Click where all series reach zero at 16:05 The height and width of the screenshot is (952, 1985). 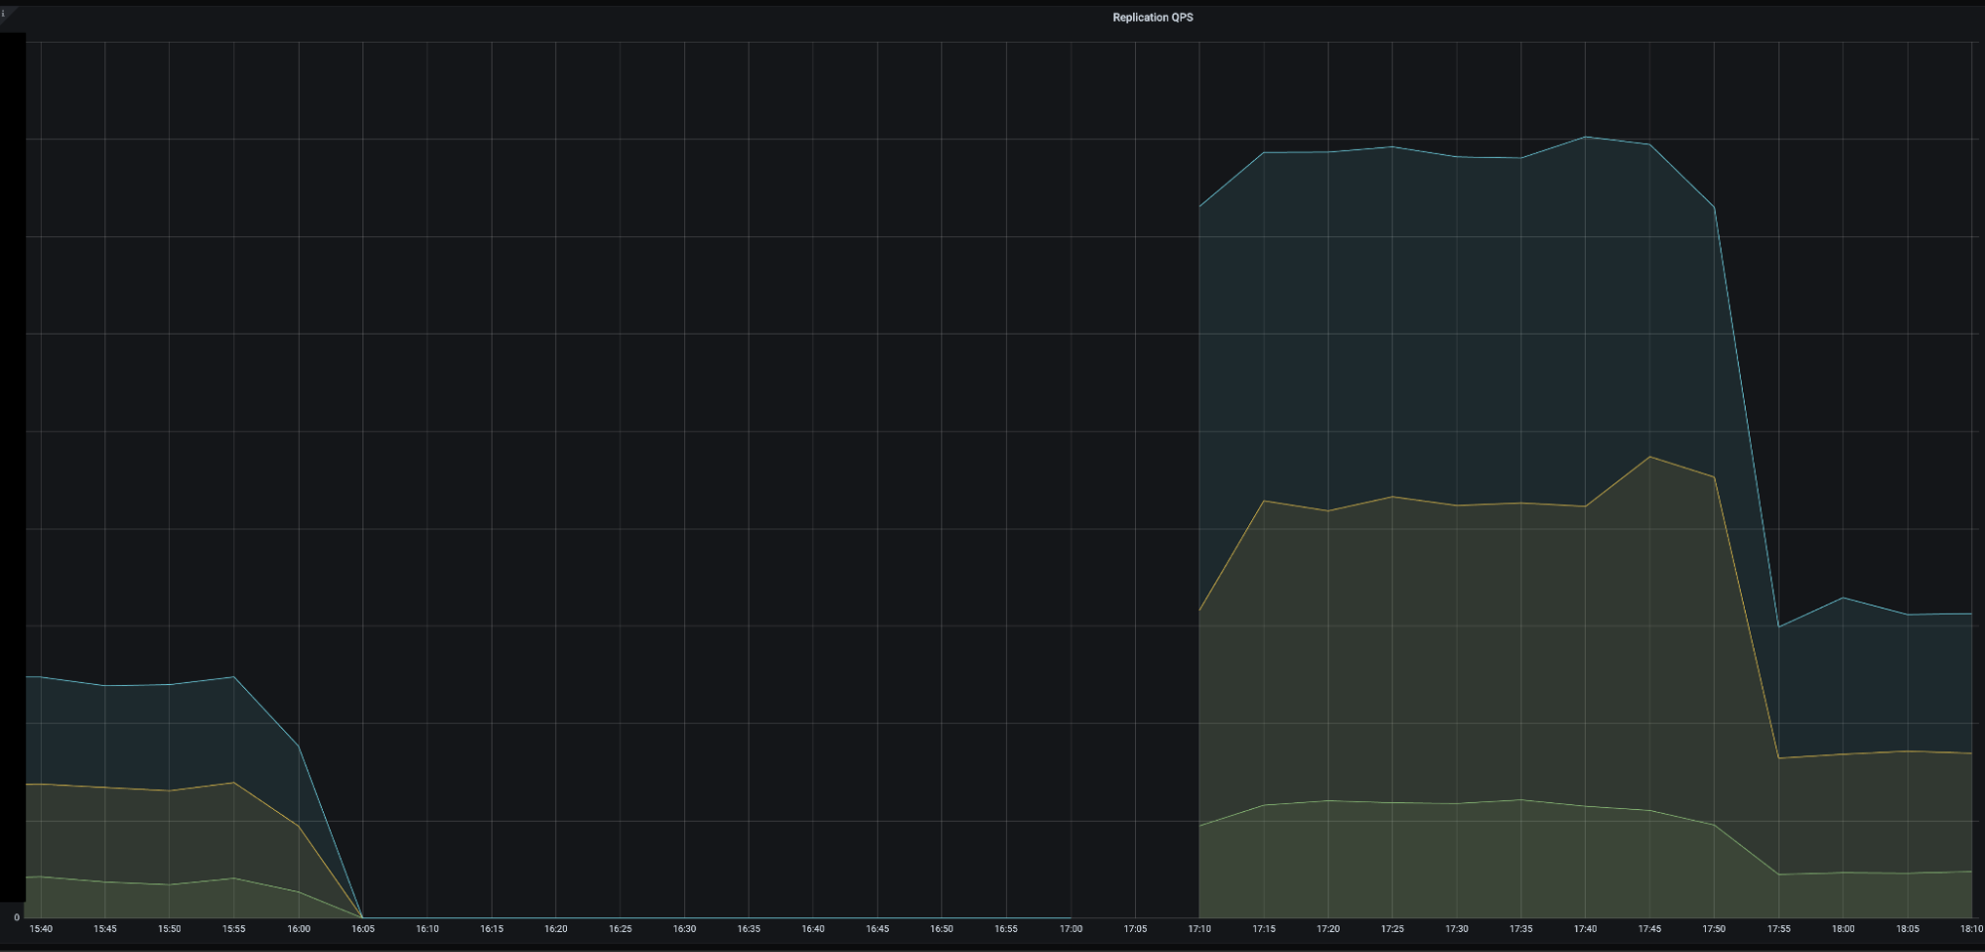tap(362, 917)
